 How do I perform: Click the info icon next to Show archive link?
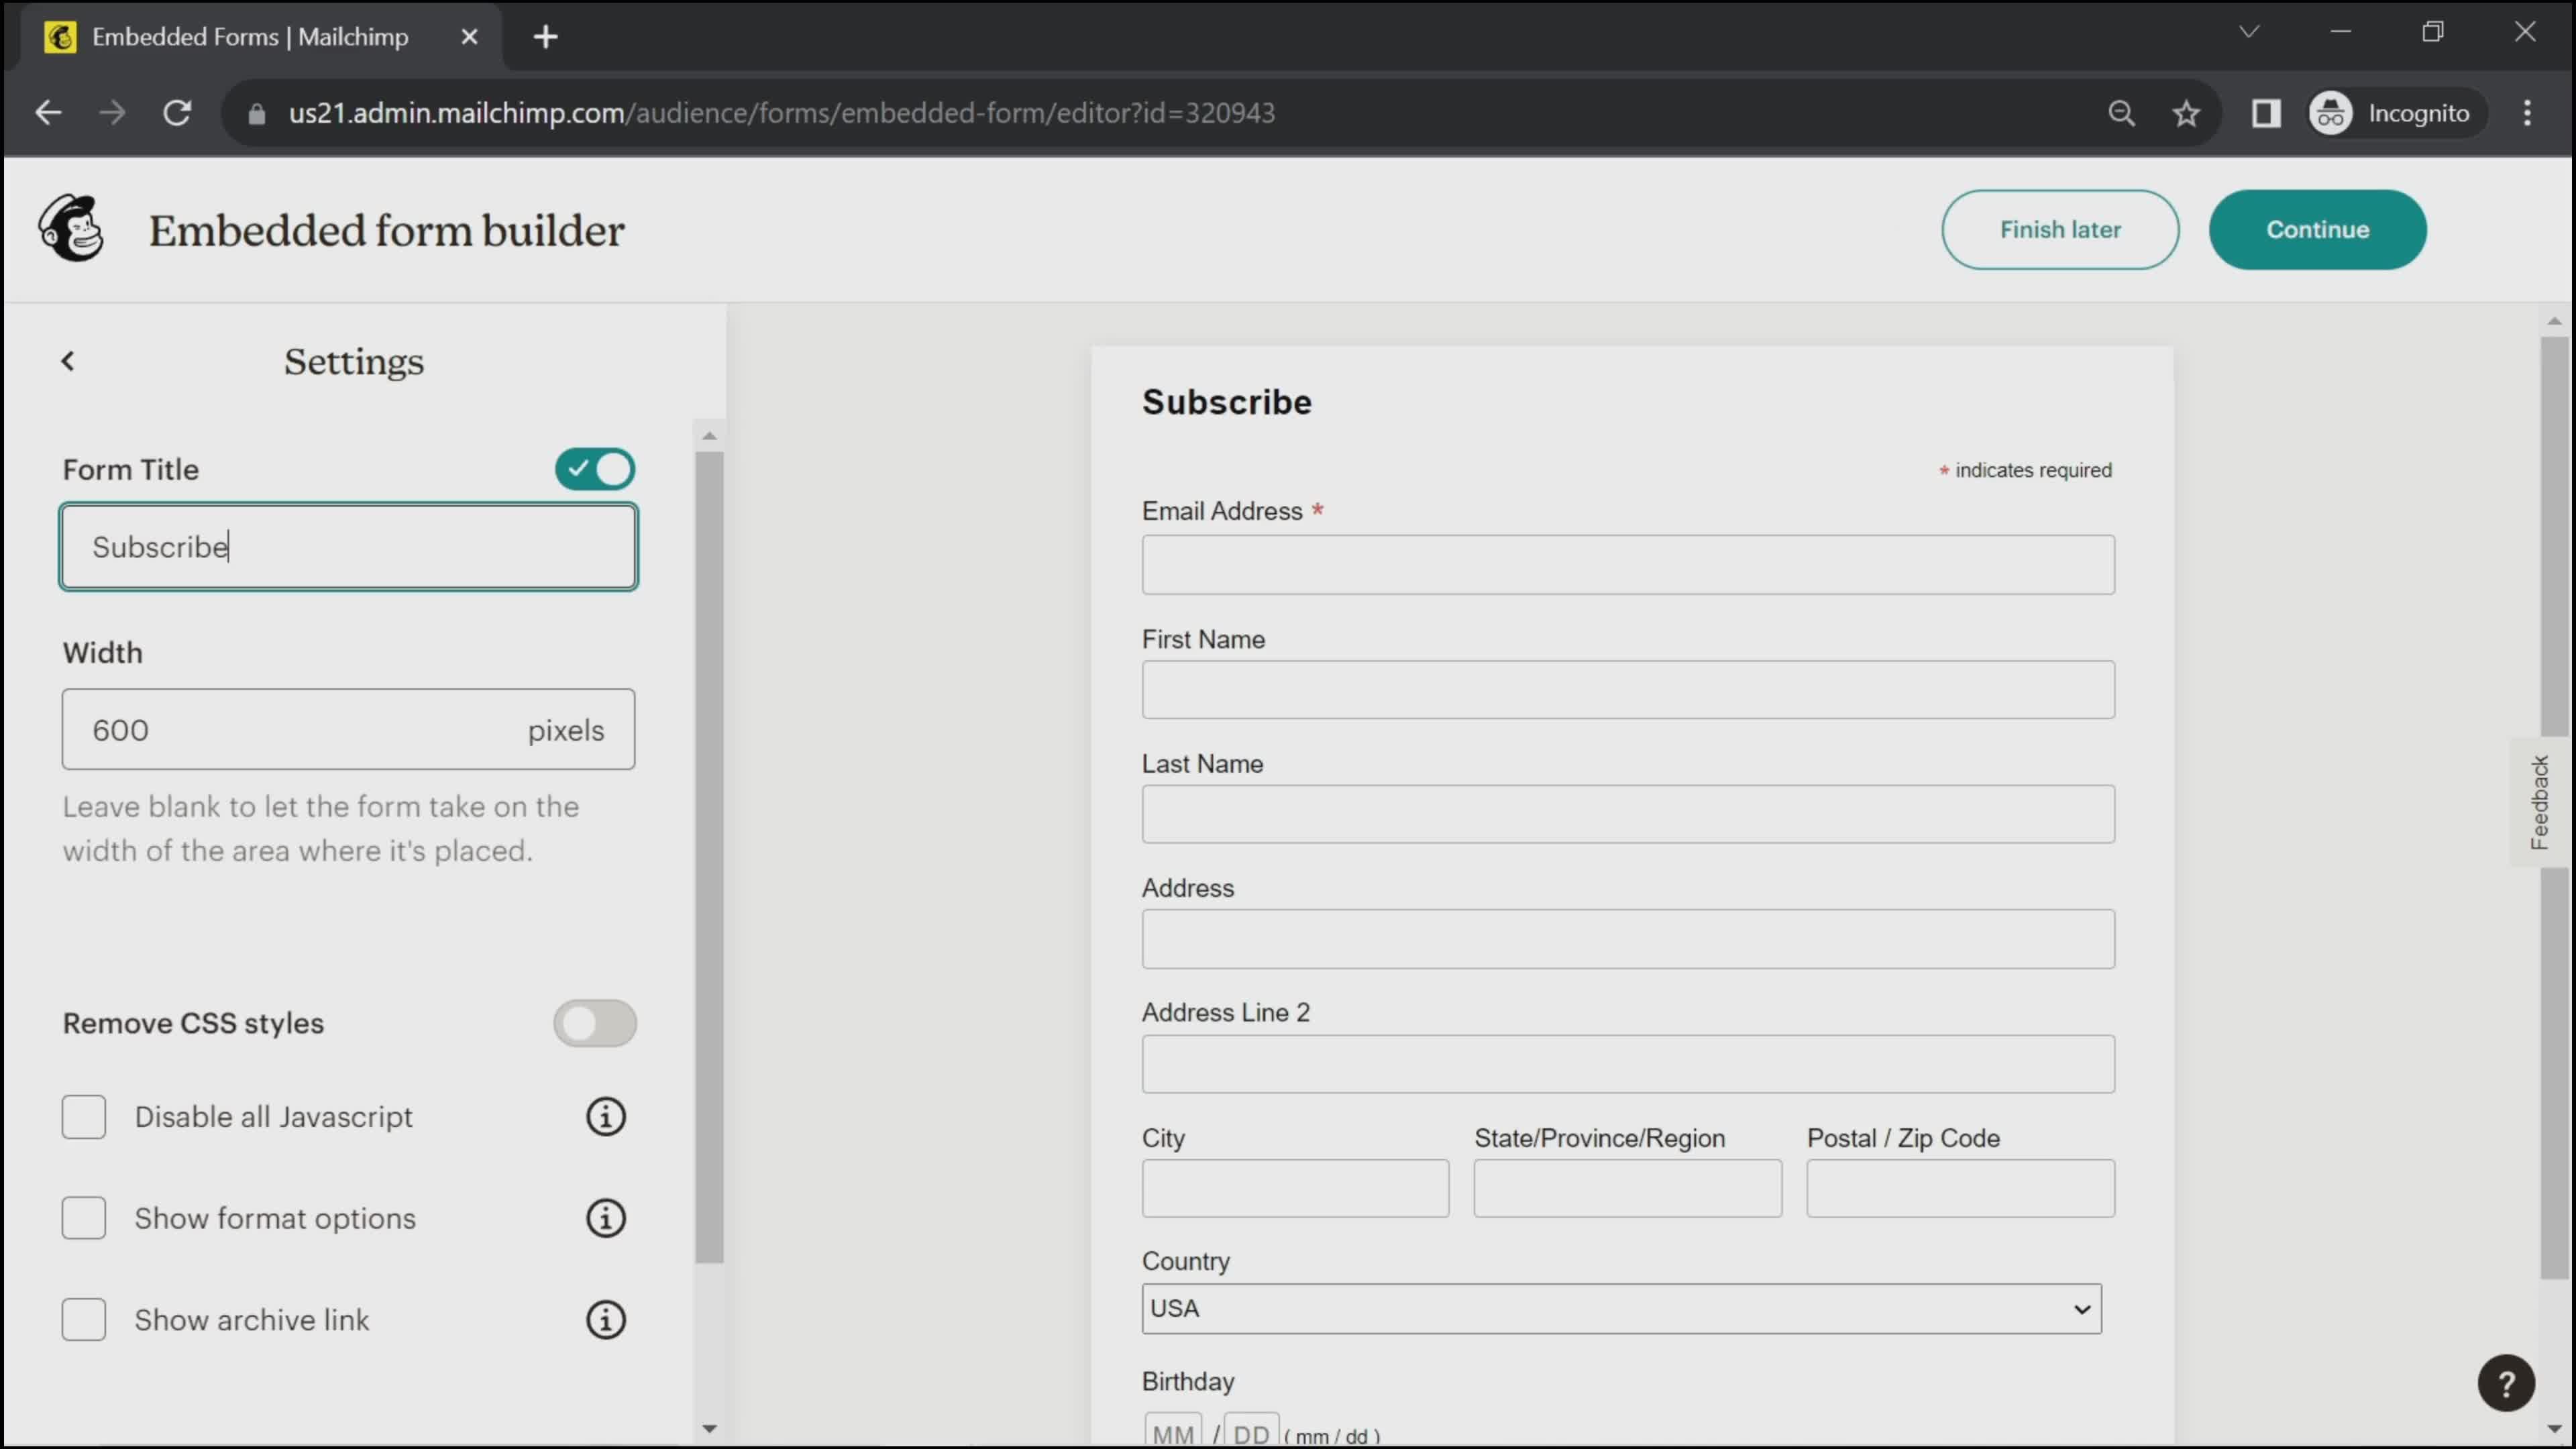[x=607, y=1318]
